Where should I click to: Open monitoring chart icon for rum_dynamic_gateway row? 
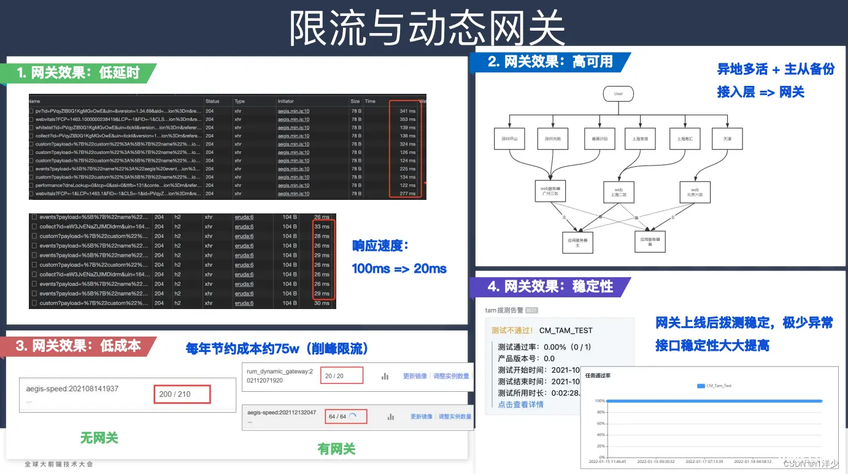(385, 377)
